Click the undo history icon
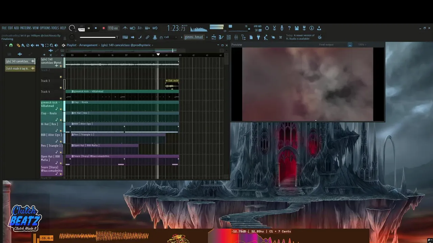 [x=267, y=28]
